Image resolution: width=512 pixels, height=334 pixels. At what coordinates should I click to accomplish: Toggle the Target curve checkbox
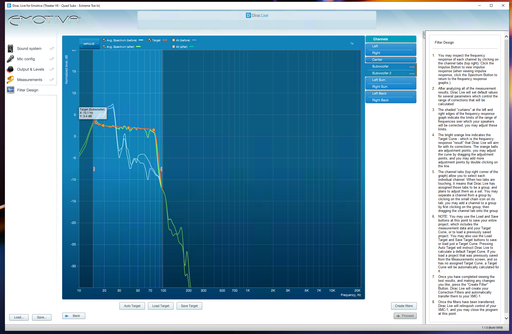point(150,40)
